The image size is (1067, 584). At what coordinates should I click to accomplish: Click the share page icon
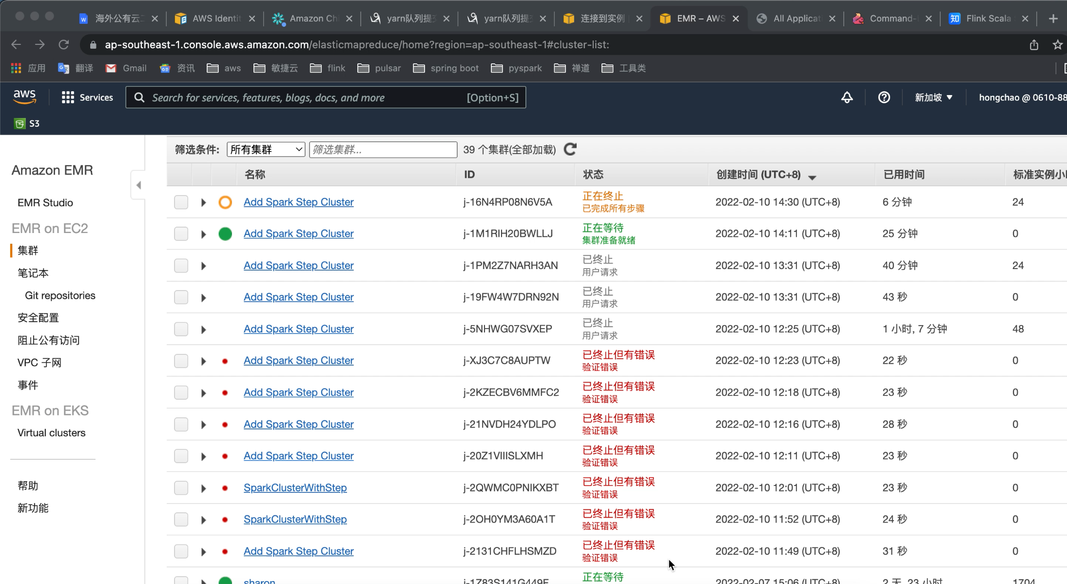pyautogui.click(x=1034, y=45)
